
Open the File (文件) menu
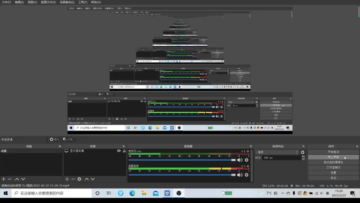[x=6, y=2]
